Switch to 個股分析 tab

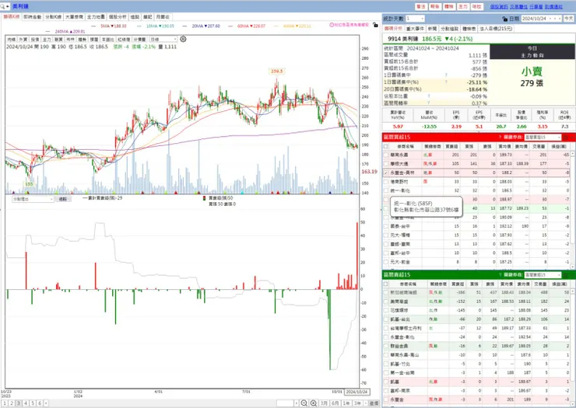click(x=118, y=17)
